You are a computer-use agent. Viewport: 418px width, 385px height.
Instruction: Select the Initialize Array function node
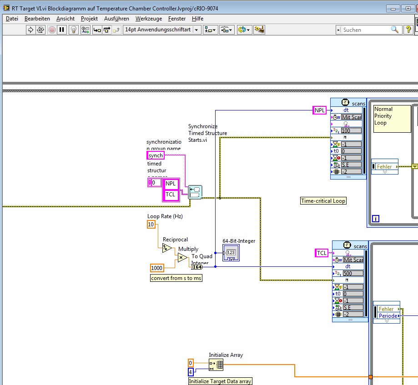(x=216, y=364)
